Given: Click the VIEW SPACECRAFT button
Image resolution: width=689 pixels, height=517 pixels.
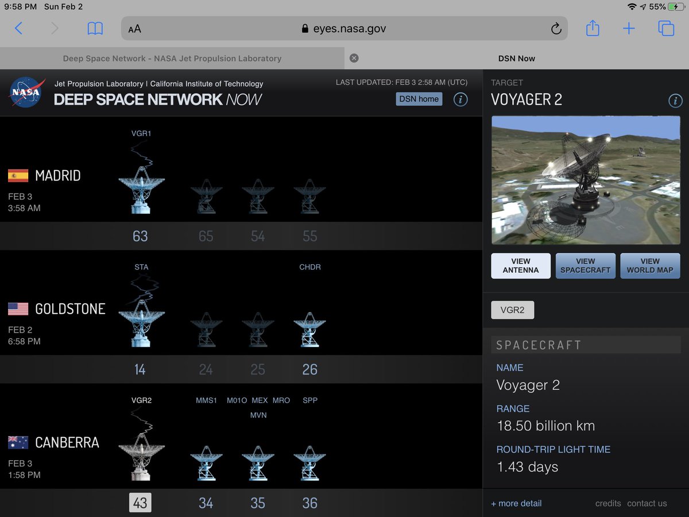Looking at the screenshot, I should [586, 266].
